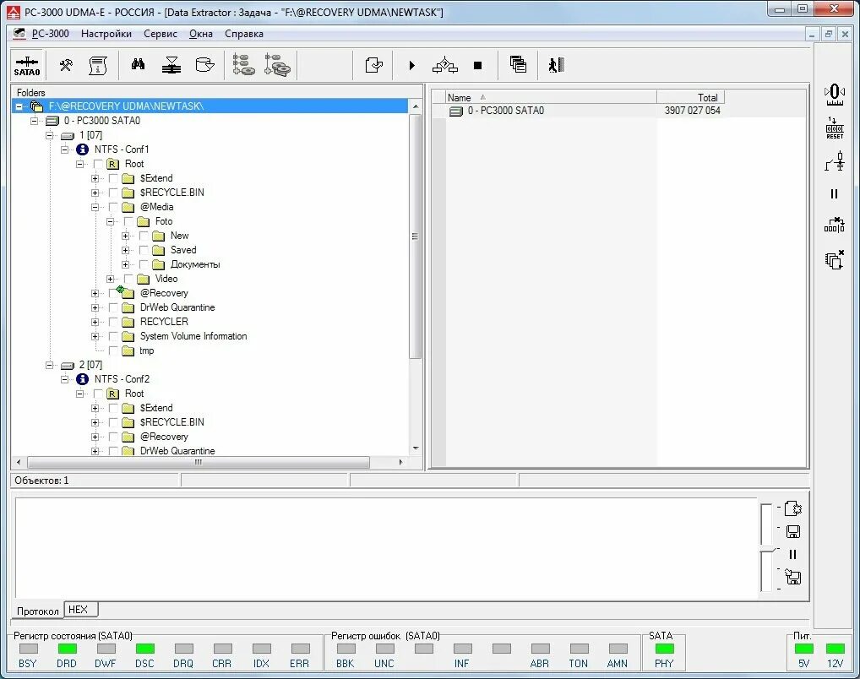Screen dimensions: 860x679
Task: Open the Окна menu
Action: tap(201, 34)
